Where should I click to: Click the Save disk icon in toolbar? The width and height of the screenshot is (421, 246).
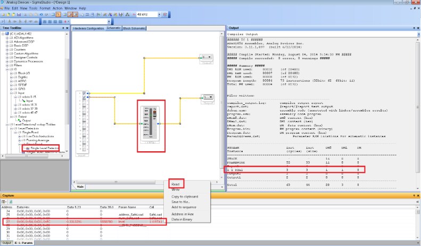(x=19, y=14)
